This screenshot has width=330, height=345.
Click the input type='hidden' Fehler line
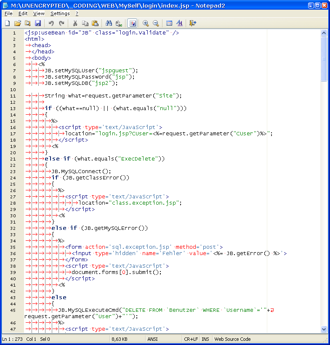[x=179, y=253]
